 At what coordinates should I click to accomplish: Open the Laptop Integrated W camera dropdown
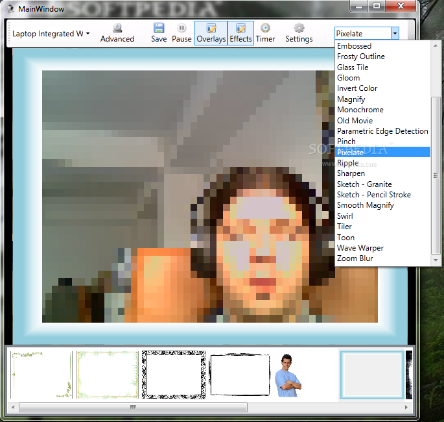pyautogui.click(x=51, y=34)
